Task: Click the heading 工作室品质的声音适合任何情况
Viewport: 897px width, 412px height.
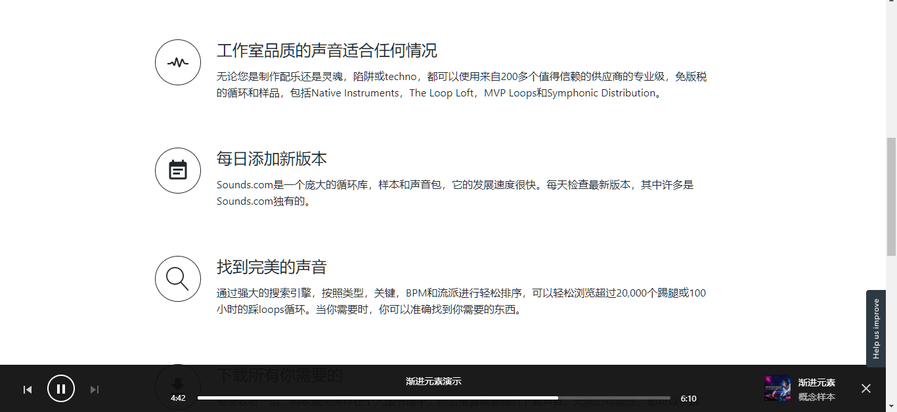Action: click(328, 51)
